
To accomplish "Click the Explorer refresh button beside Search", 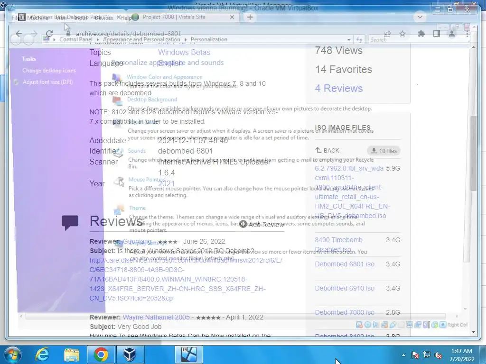I will [359, 40].
